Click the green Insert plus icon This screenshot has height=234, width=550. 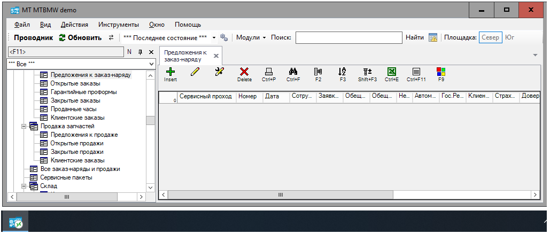[x=170, y=72]
